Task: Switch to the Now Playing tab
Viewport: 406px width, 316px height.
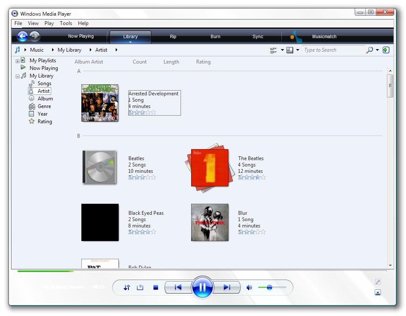Action: tap(81, 36)
